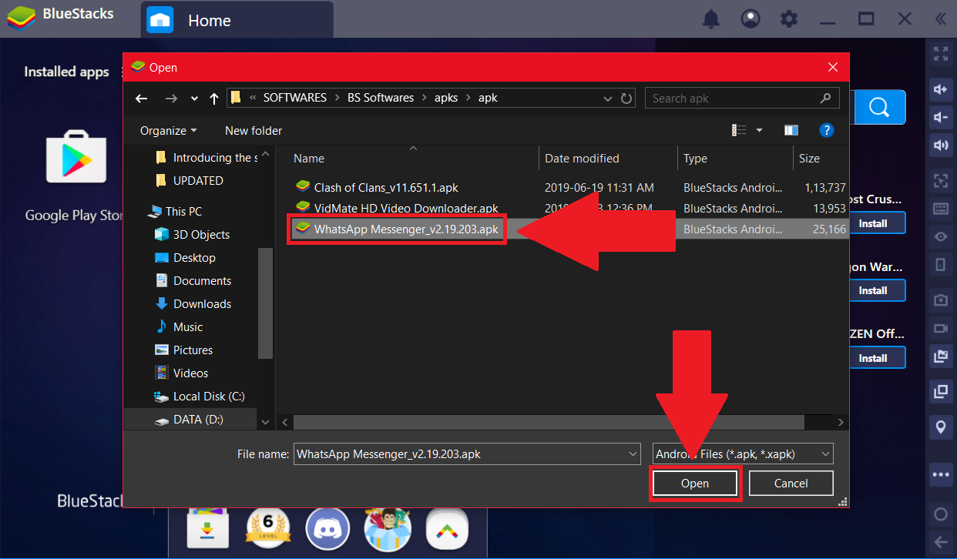The height and width of the screenshot is (559, 957).
Task: Open the Level 6 badge in dock
Action: [x=267, y=527]
